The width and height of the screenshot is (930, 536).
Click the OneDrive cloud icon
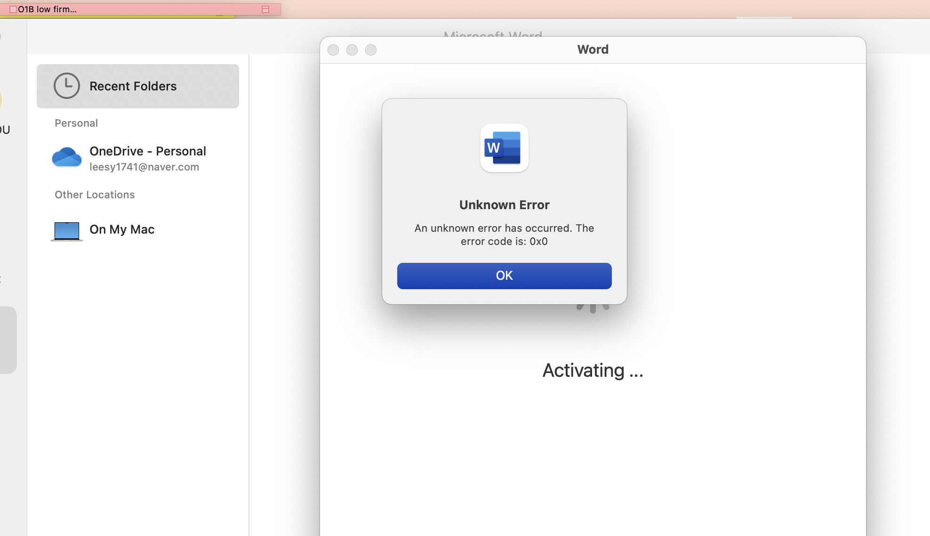coord(66,157)
